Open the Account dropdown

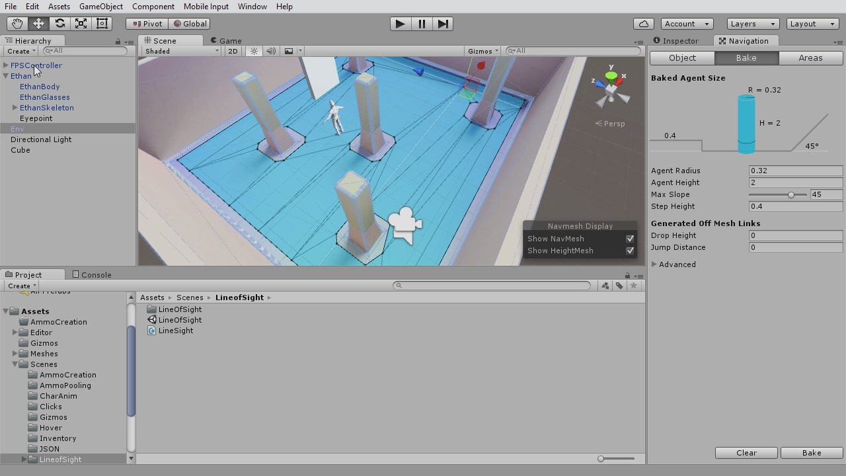[x=687, y=24]
